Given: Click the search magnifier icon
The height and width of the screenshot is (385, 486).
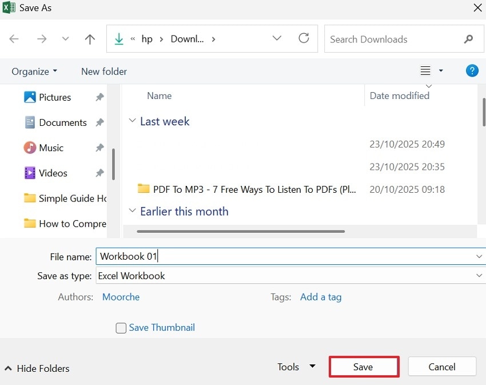Looking at the screenshot, I should [469, 39].
